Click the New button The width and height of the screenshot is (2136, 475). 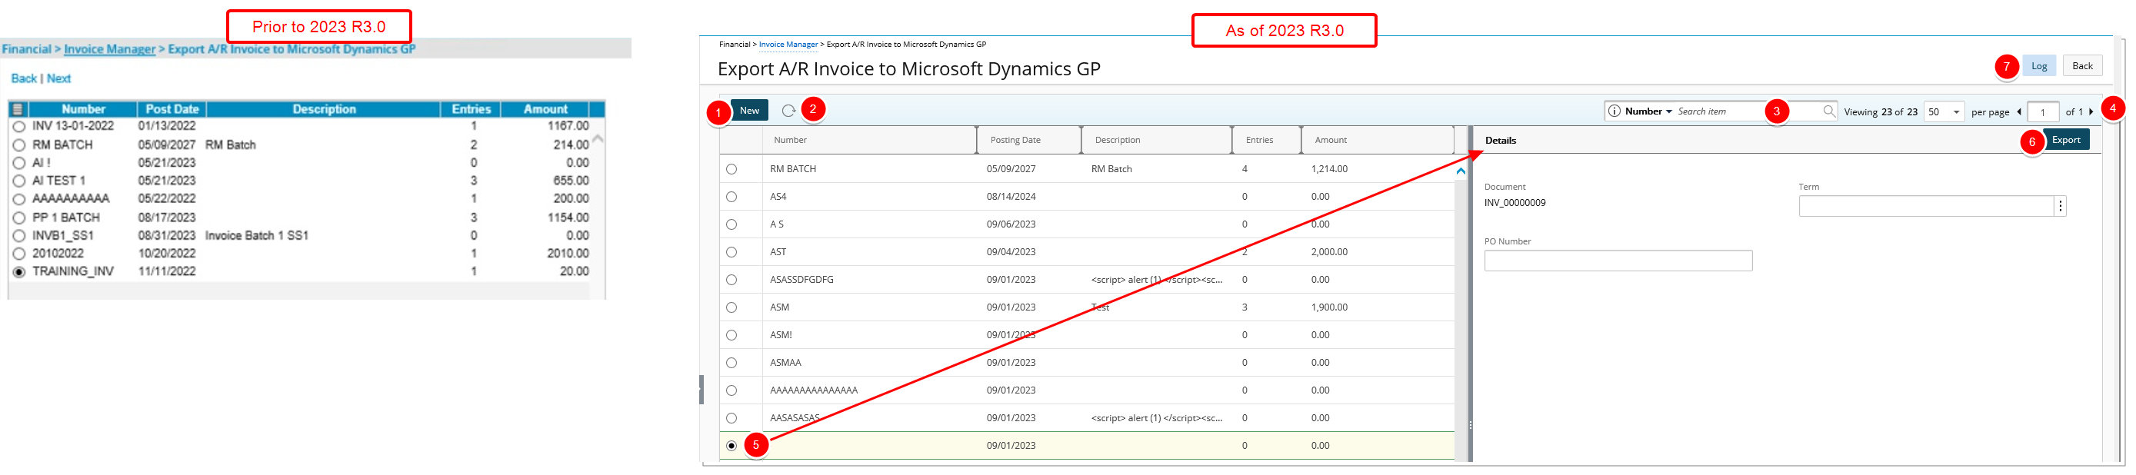(748, 110)
